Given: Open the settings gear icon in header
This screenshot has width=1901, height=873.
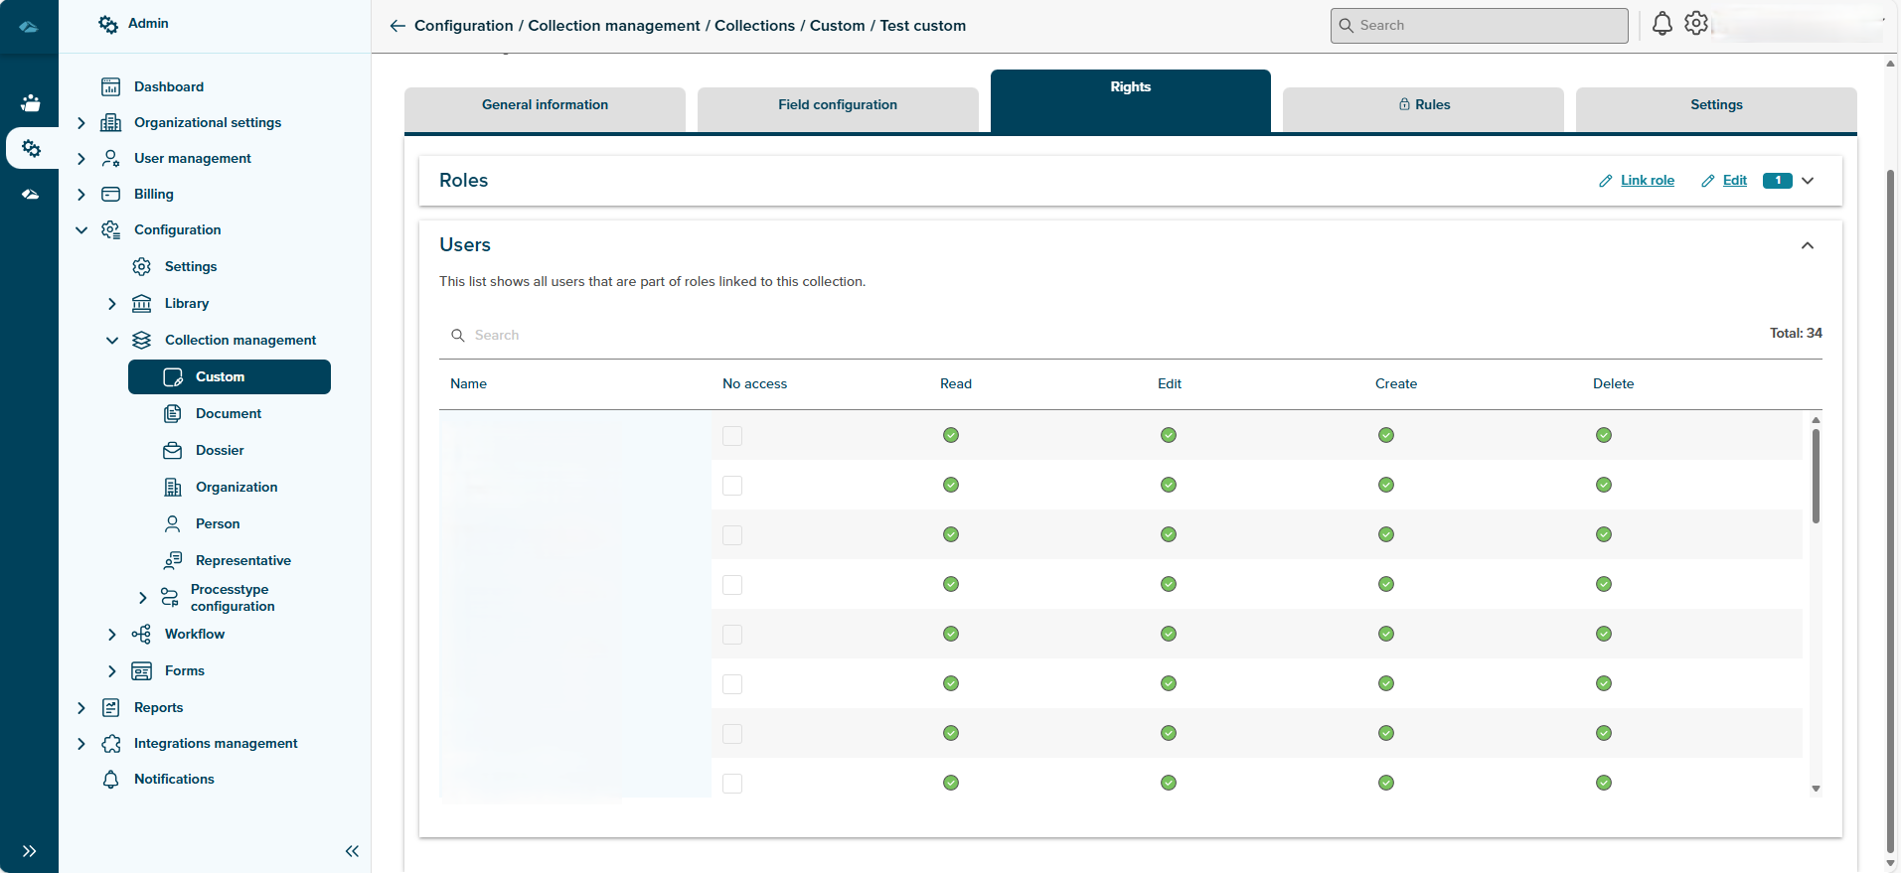Looking at the screenshot, I should click(1696, 24).
